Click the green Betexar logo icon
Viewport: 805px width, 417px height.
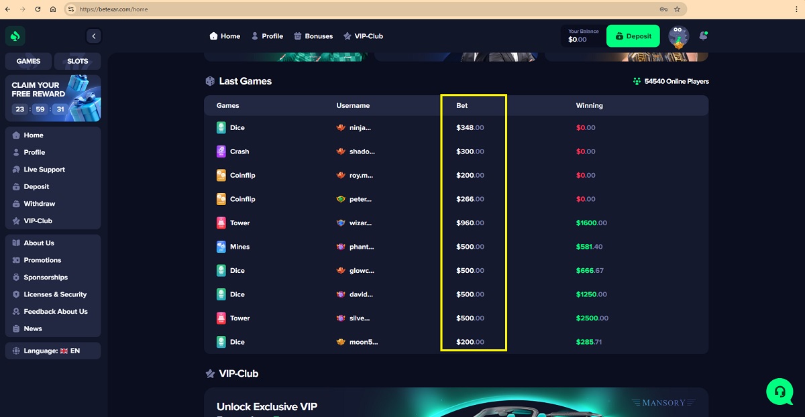[15, 36]
